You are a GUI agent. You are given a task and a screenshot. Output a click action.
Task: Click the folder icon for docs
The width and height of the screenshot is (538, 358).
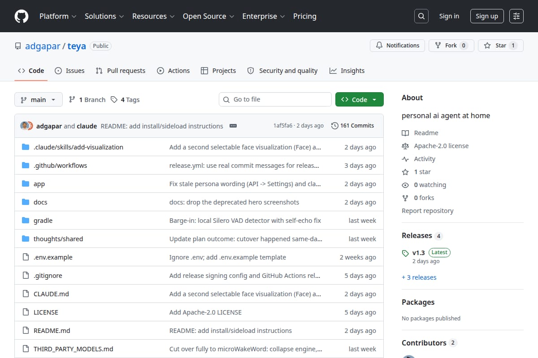(x=26, y=202)
